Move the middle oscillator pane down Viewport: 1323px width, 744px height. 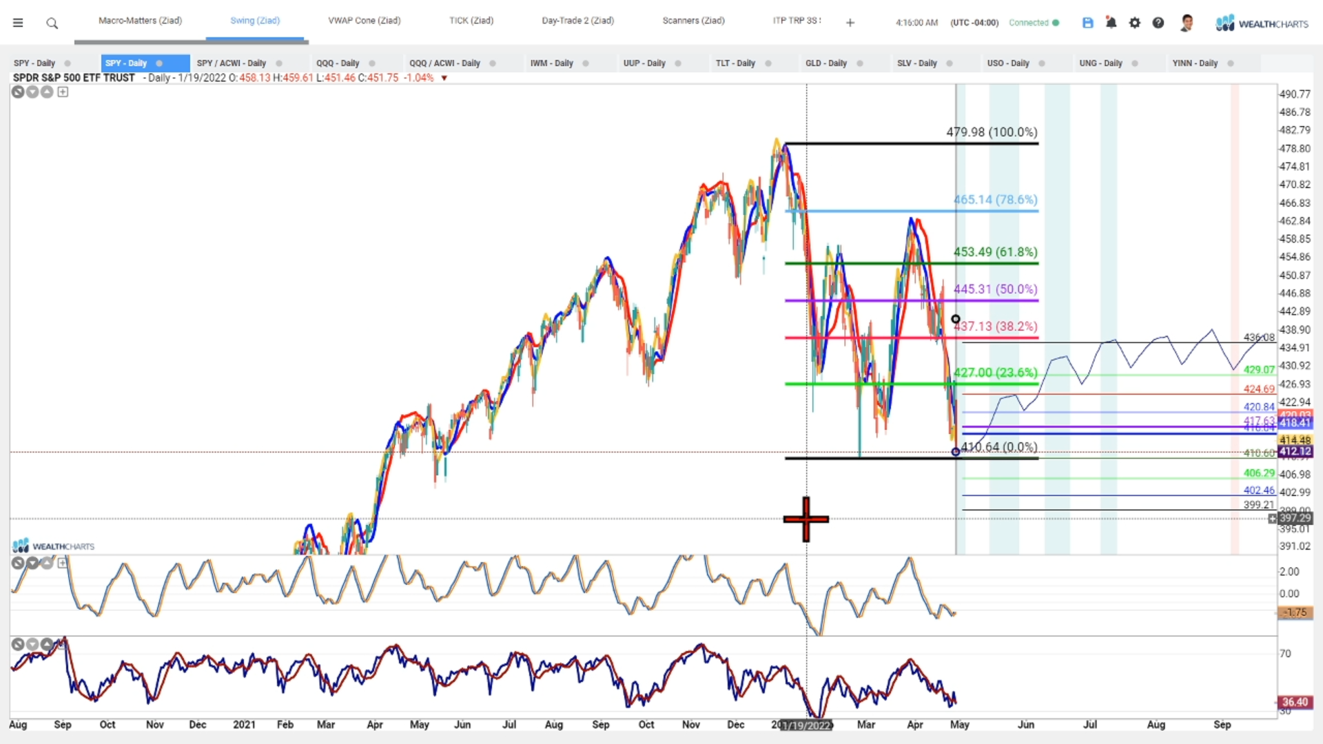point(32,563)
